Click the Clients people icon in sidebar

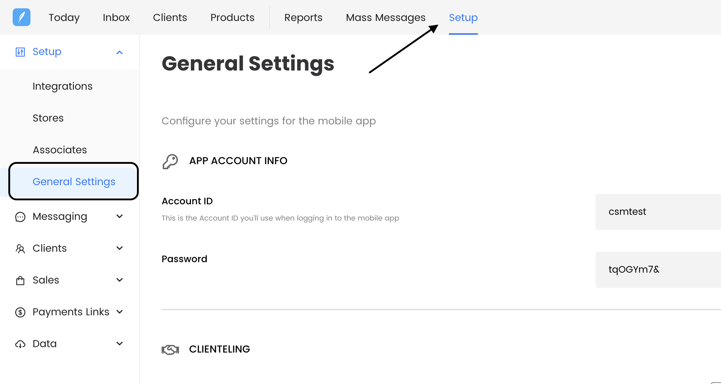click(x=20, y=248)
